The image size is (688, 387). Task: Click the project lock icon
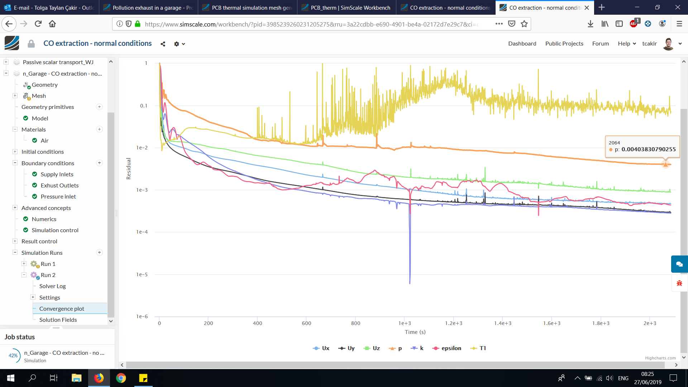pyautogui.click(x=31, y=44)
